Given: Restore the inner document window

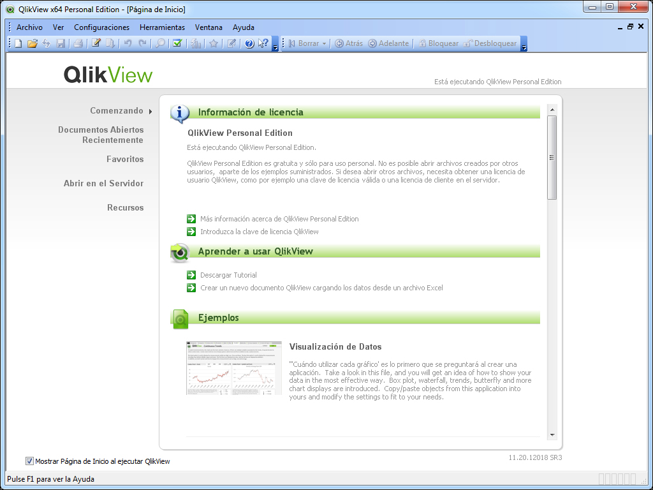Looking at the screenshot, I should [x=630, y=27].
